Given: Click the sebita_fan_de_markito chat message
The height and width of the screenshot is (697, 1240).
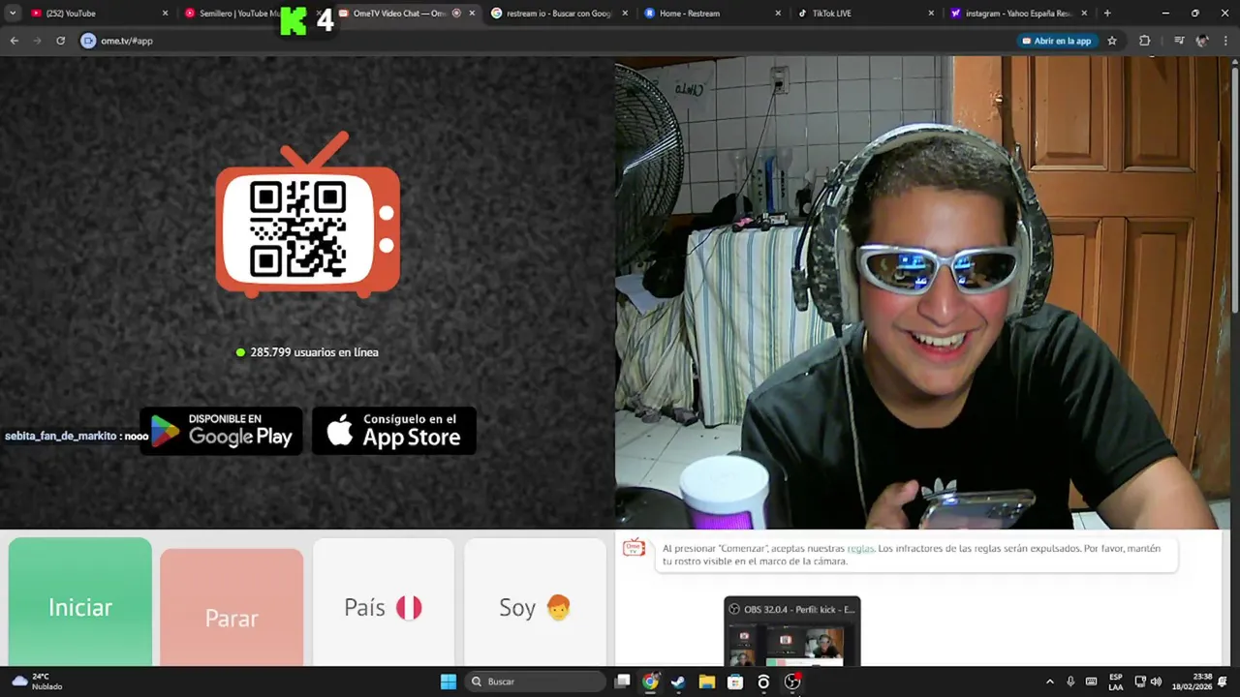Looking at the screenshot, I should (x=77, y=436).
